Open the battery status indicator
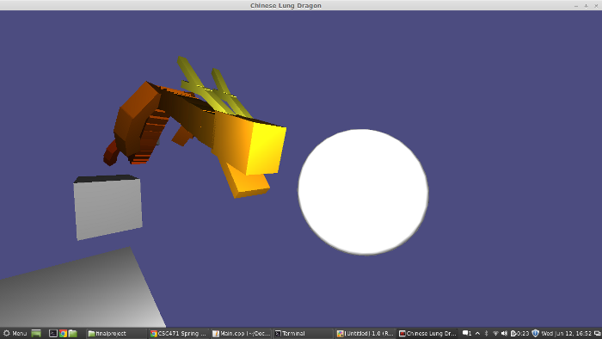Viewport: 602px width, 339px height. [519, 333]
